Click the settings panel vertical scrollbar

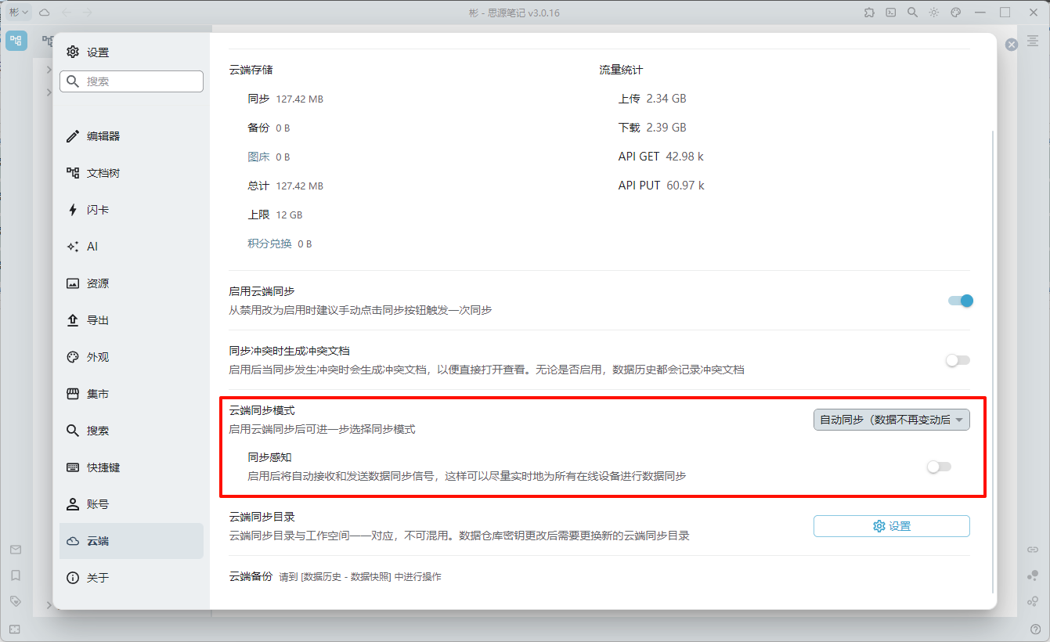point(993,360)
